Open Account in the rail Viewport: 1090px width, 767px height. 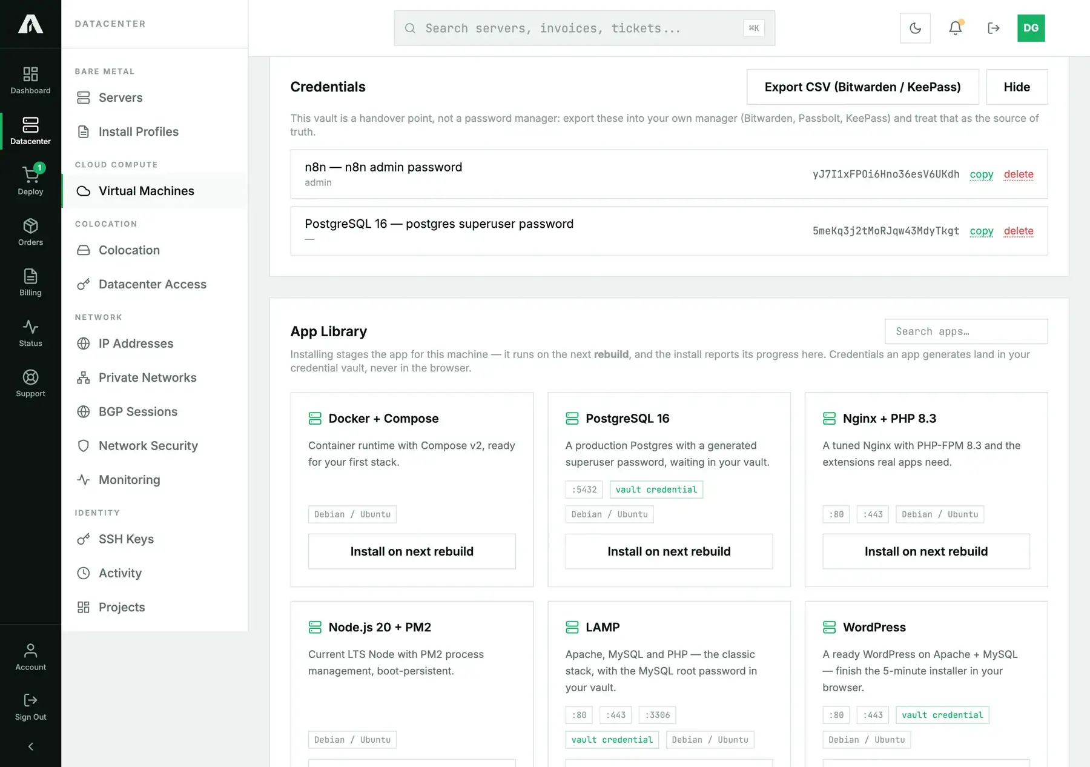coord(30,657)
